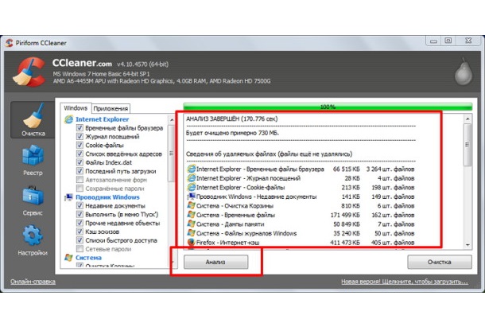The height and width of the screenshot is (327, 485).
Task: Enable Сетевые пароли checkbox
Action: (80, 249)
